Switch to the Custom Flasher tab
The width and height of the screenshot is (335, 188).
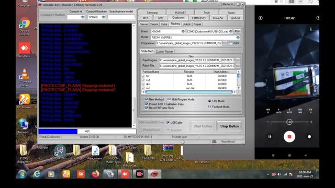pos(164,52)
